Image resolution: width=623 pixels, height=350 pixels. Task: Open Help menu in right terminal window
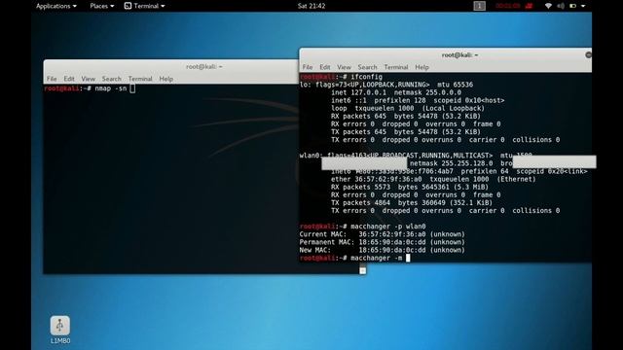(x=421, y=67)
